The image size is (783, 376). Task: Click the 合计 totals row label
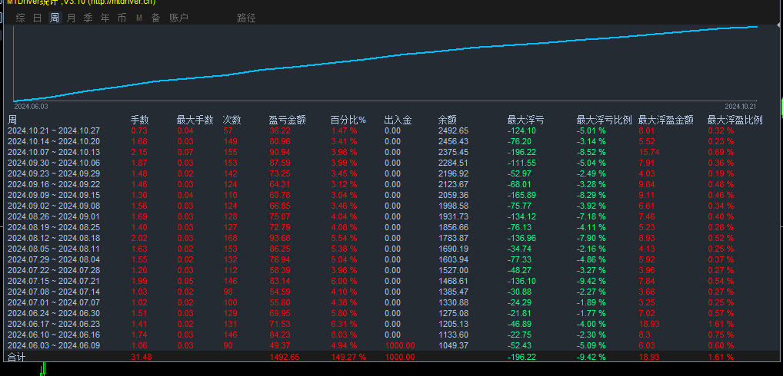pos(16,357)
